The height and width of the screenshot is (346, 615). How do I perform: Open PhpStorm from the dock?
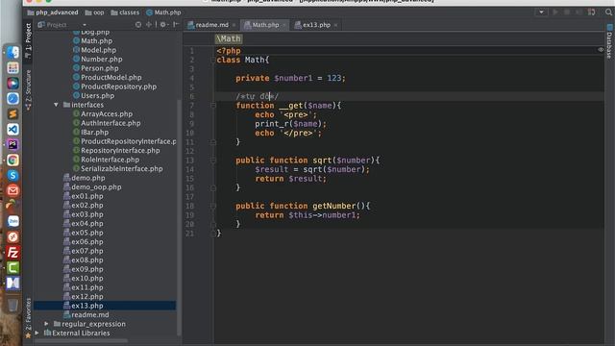[12, 144]
